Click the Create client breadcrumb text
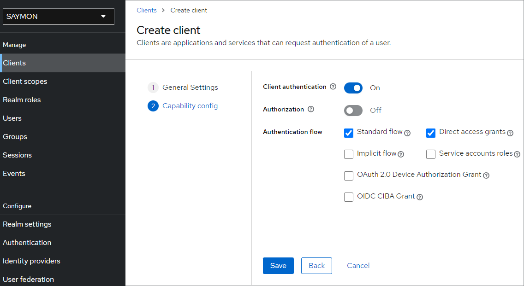Screen dimensions: 524x286 pos(189,10)
